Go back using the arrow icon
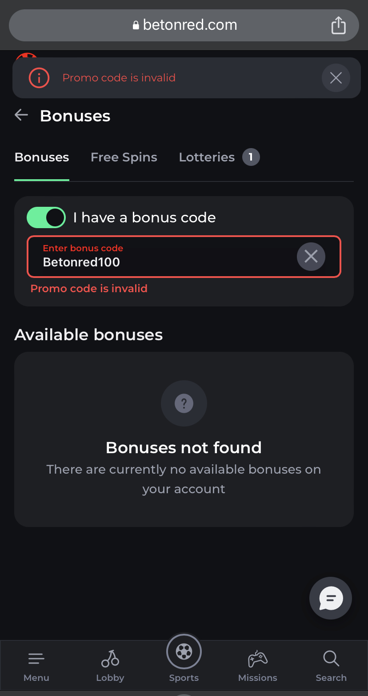 tap(21, 116)
